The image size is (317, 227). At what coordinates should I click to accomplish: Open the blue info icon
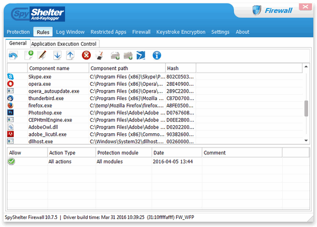[x=157, y=55]
